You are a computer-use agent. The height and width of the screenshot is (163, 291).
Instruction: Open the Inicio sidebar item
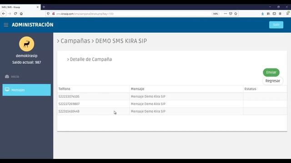tap(26, 77)
